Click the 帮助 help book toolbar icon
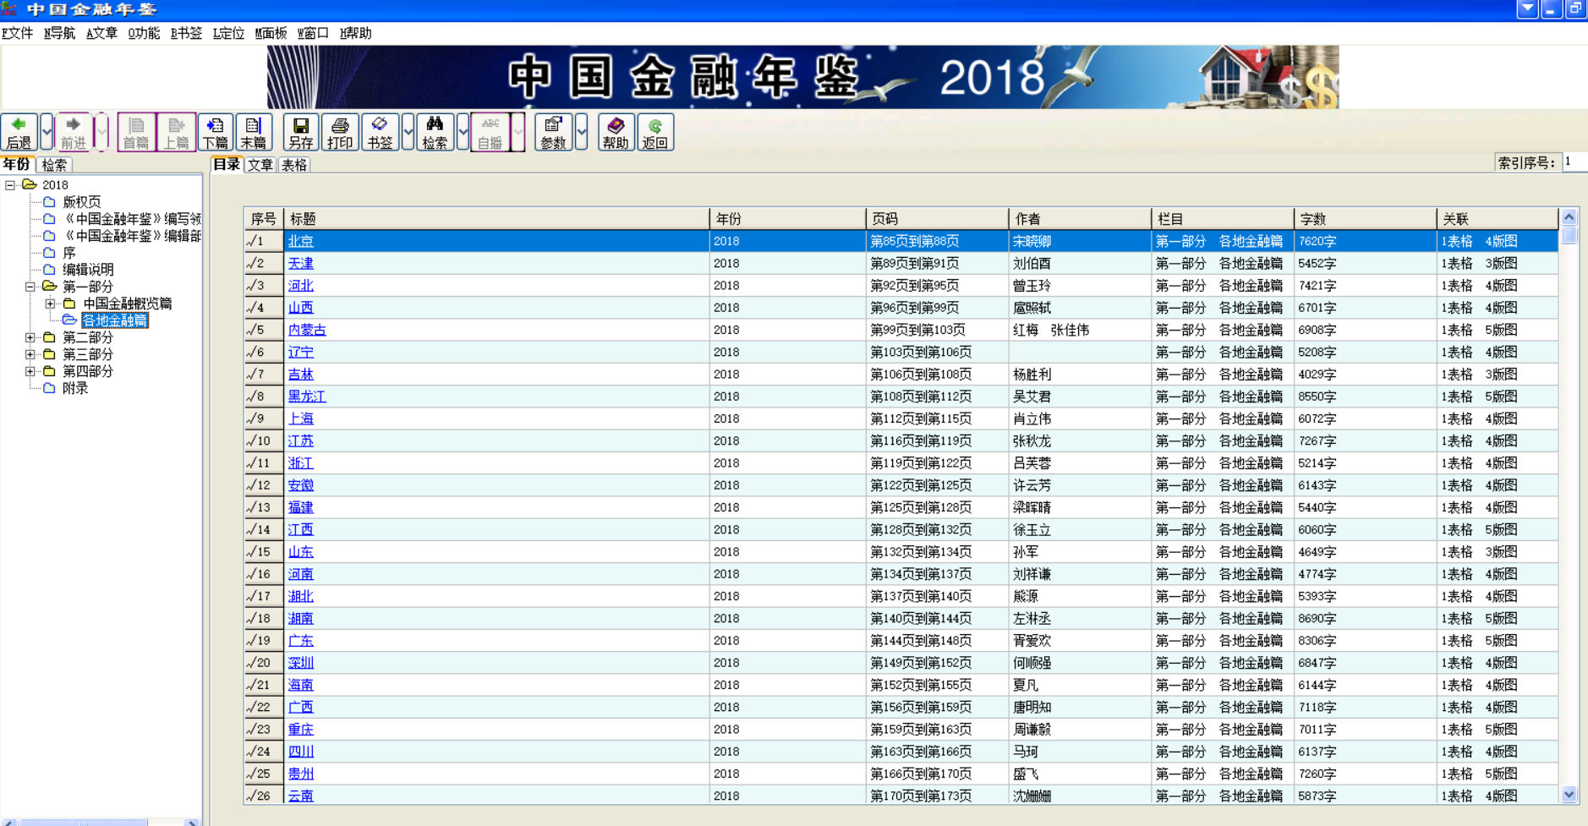This screenshot has width=1588, height=826. point(616,132)
